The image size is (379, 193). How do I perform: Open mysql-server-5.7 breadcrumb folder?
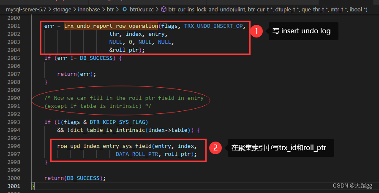coord(25,10)
